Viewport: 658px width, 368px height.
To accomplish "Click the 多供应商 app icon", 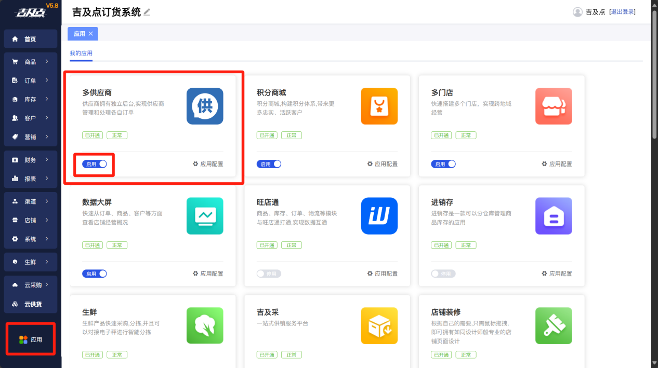I will (205, 106).
